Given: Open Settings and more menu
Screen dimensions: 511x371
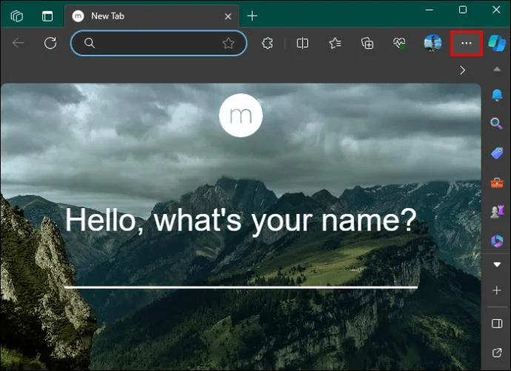Looking at the screenshot, I should click(467, 43).
